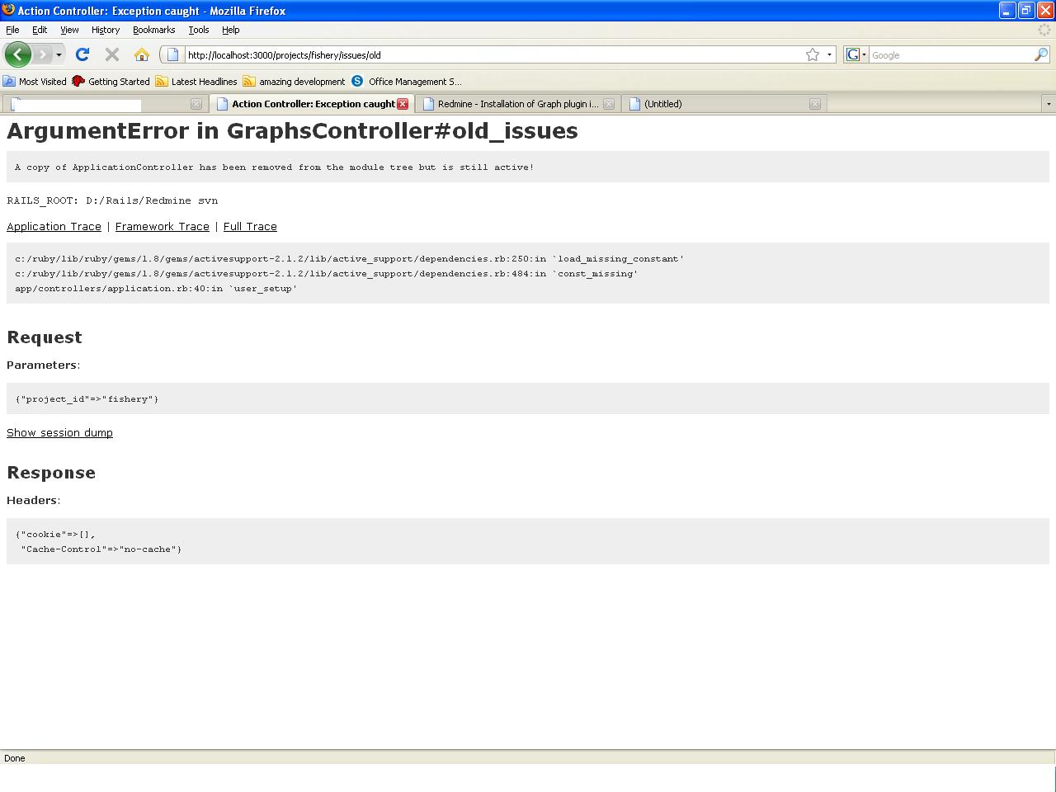Viewport: 1056px width, 792px height.
Task: Reload the page with the refresh icon
Action: pos(82,54)
